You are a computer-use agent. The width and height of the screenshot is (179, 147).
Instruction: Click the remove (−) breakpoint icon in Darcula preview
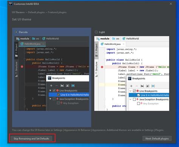click(57, 86)
